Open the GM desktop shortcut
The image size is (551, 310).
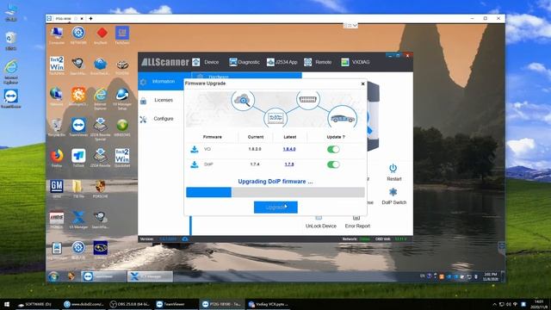pos(57,188)
